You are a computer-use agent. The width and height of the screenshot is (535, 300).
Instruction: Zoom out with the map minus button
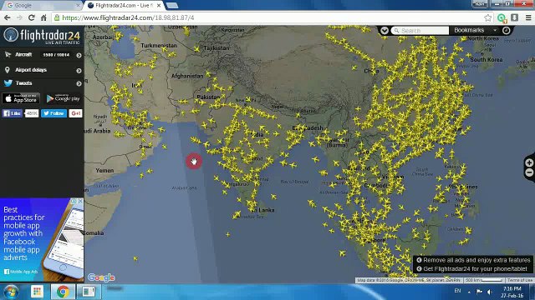(529, 172)
